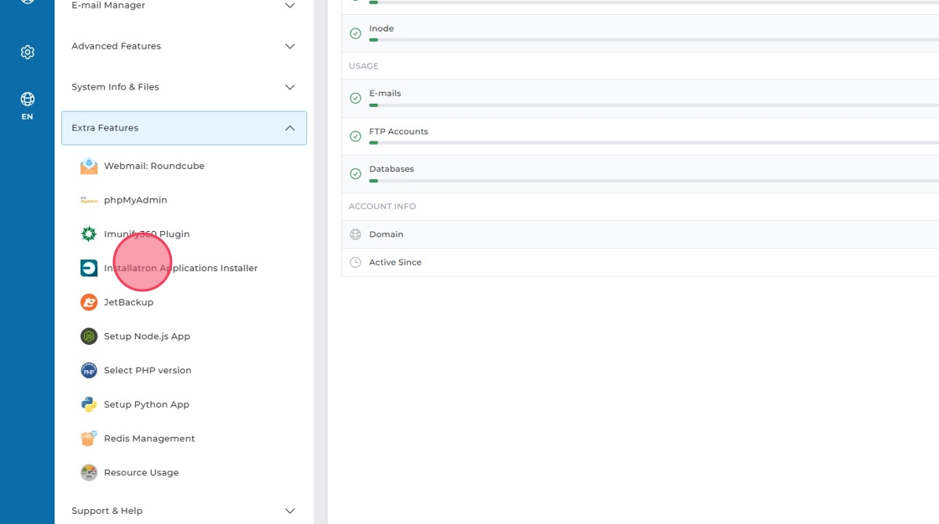Image resolution: width=939 pixels, height=524 pixels.
Task: Open the Imunify360 Plugin icon
Action: (x=89, y=234)
